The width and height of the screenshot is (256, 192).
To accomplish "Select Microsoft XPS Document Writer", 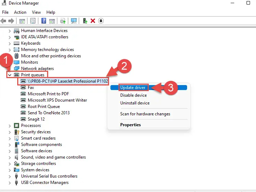I will (x=57, y=100).
